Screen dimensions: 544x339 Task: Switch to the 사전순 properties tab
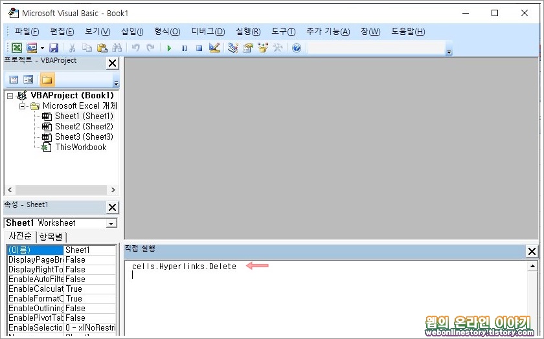(x=20, y=236)
